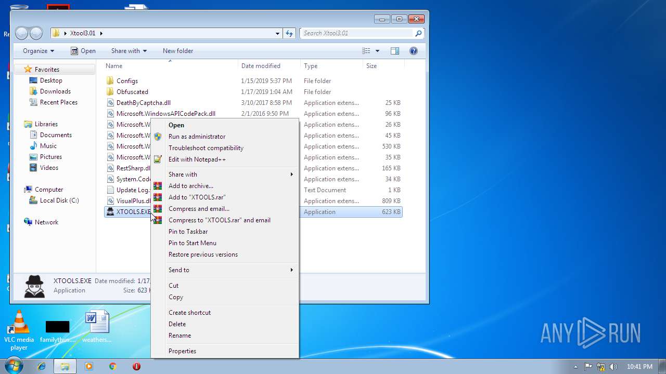Open Downloads in the Favorites sidebar

(55, 91)
